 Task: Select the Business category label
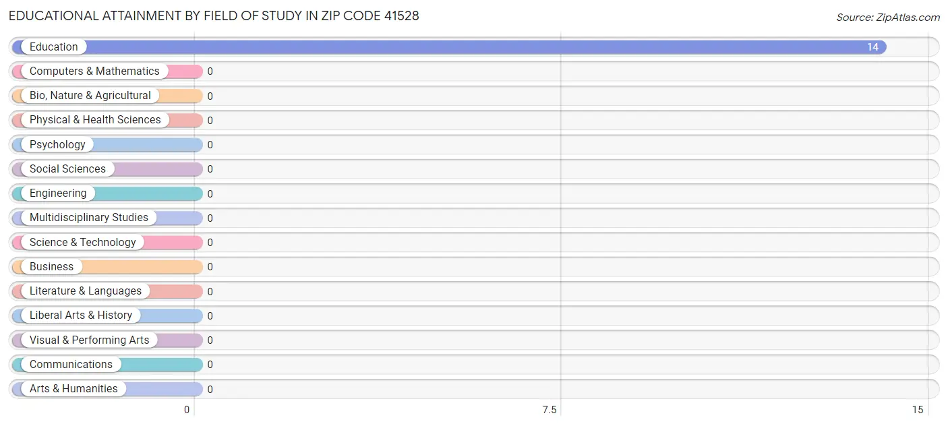click(51, 267)
